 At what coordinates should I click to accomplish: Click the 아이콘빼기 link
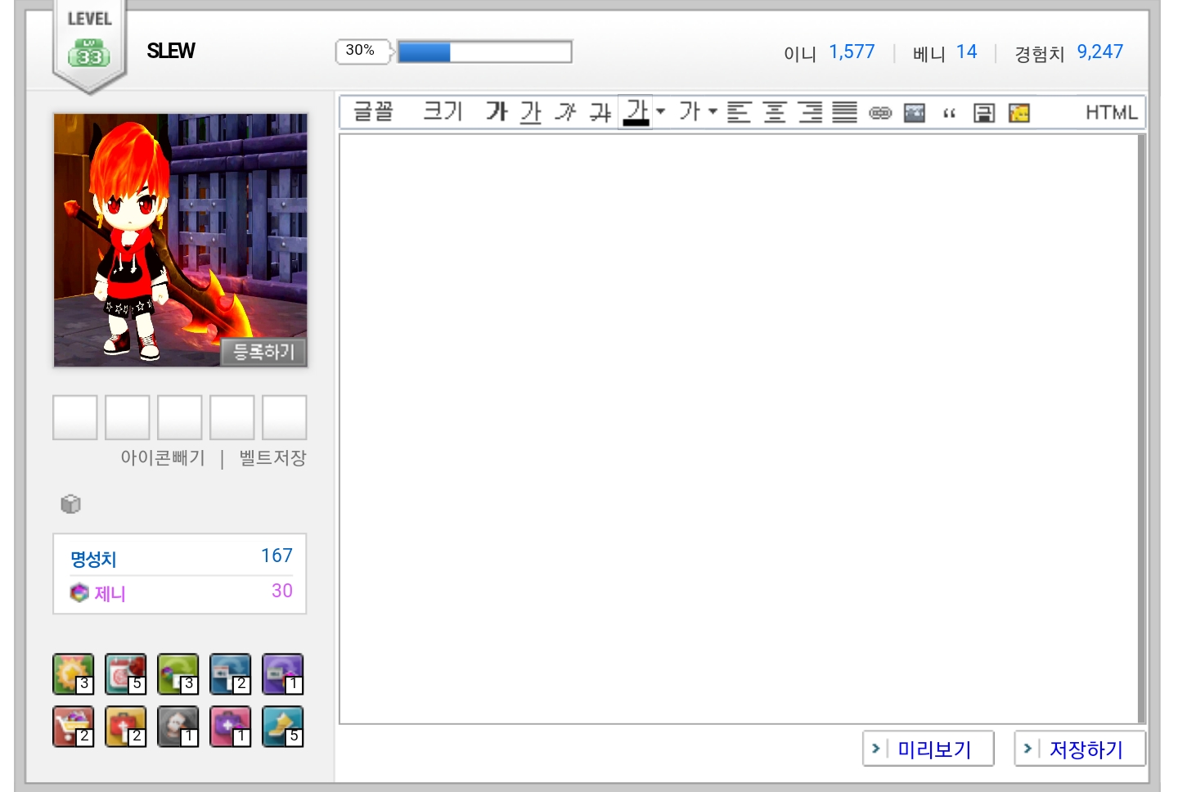tap(163, 457)
